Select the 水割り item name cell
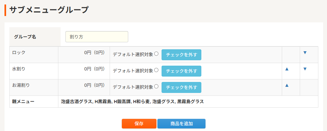 pos(19,69)
